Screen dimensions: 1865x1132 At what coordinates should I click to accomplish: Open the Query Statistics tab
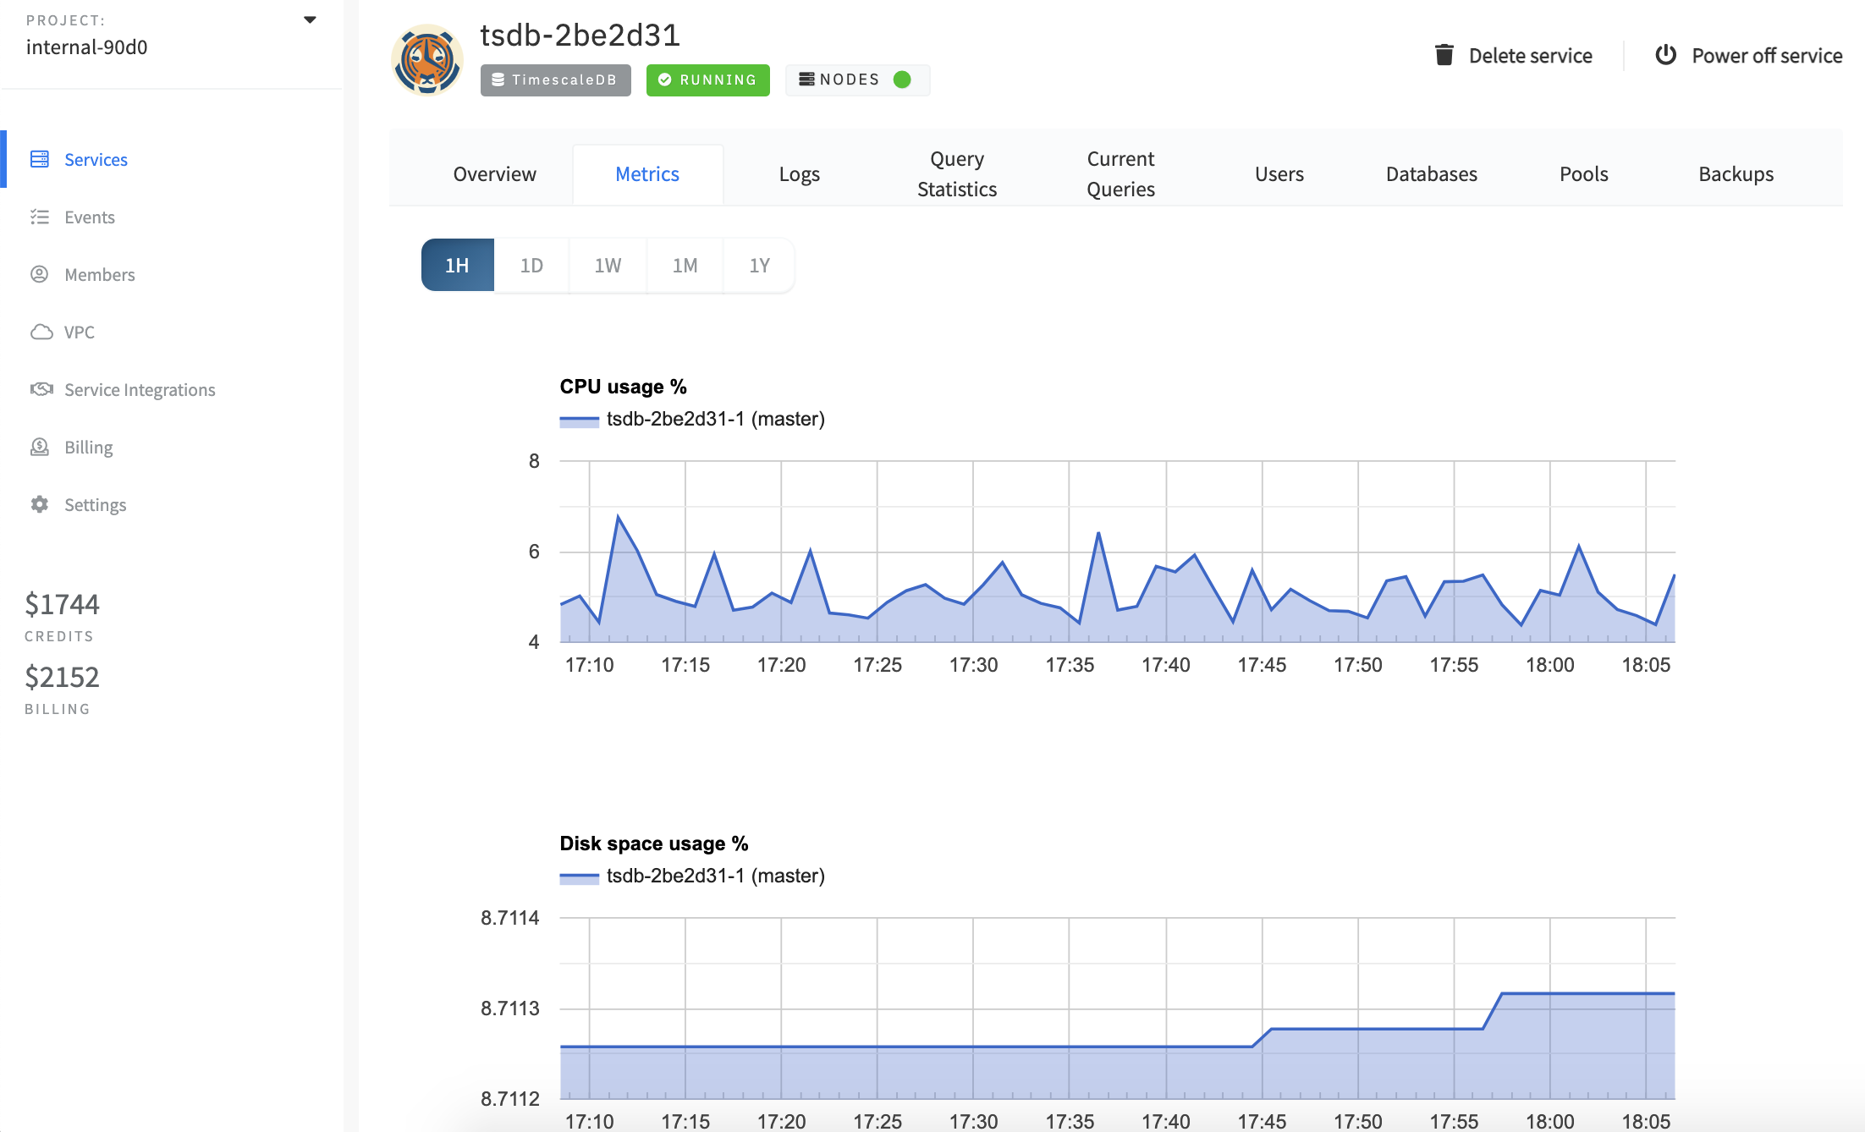[956, 174]
